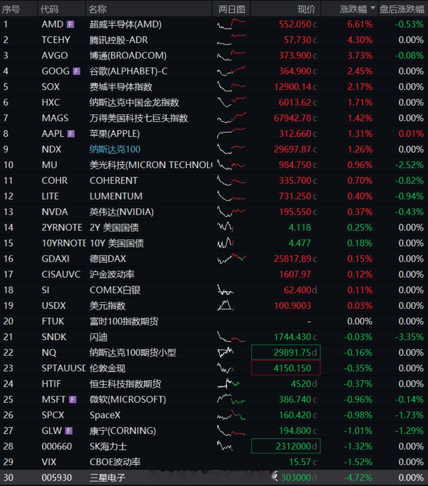Select the 万得美国科技七巨头指数 name
Viewport: 428px width, 486px height.
coord(139,118)
